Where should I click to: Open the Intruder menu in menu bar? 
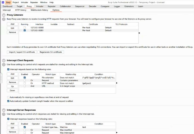(24, 2)
